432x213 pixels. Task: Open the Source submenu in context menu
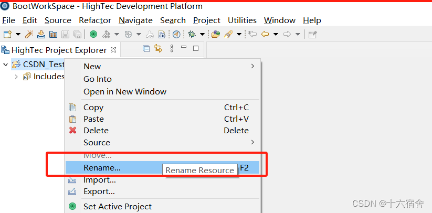[163, 143]
